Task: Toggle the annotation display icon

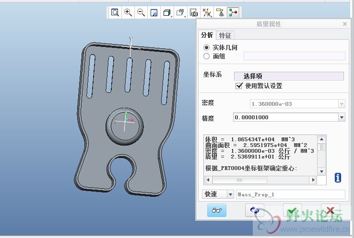Action: [x=220, y=12]
